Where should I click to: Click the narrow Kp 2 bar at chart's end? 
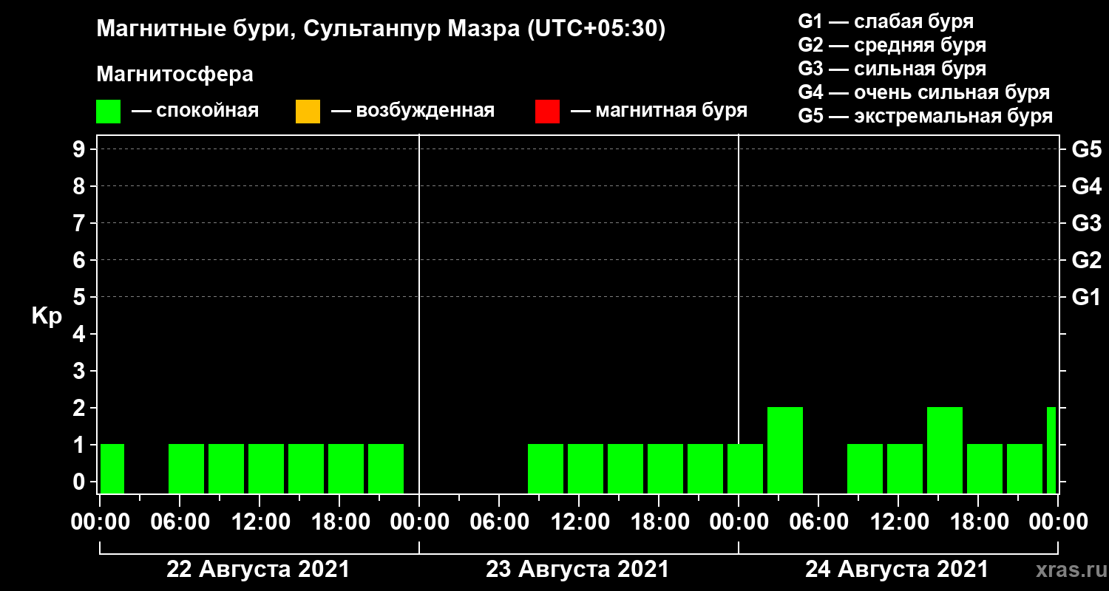1051,450
